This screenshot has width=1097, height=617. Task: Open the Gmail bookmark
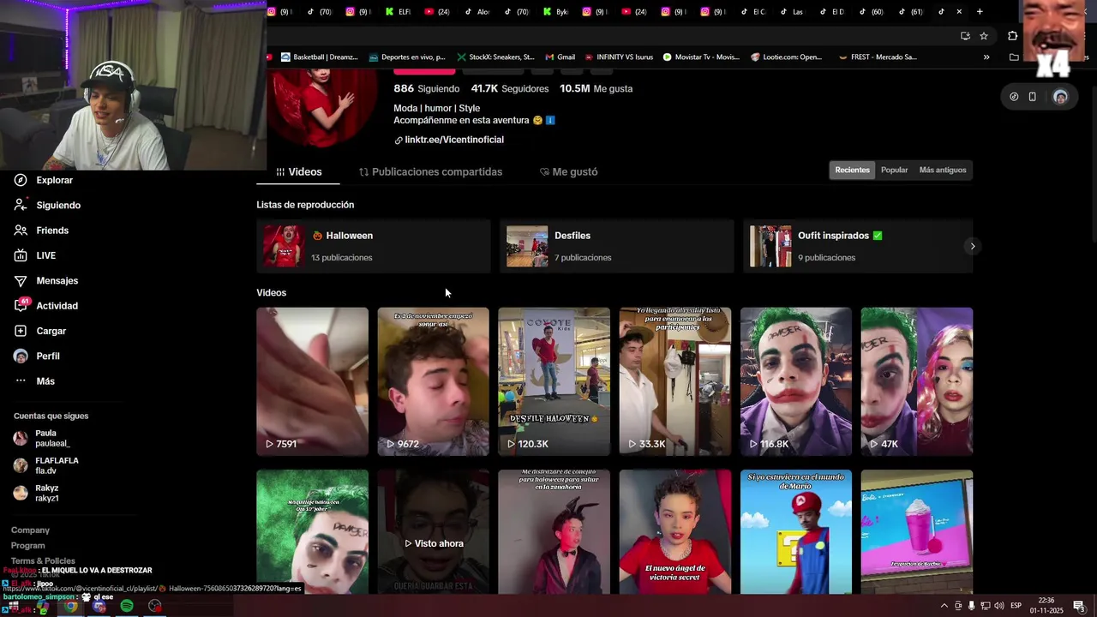tap(560, 57)
